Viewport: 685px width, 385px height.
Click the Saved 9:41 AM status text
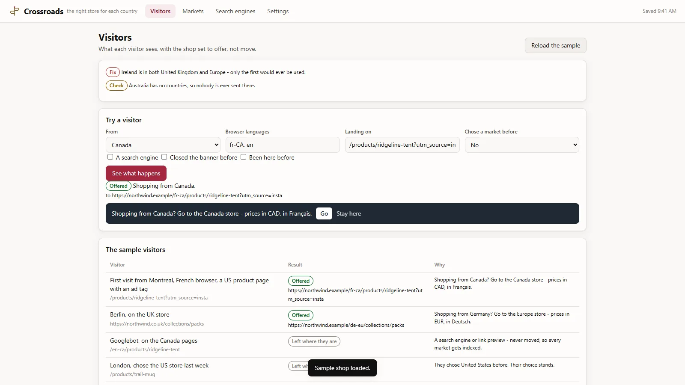[x=659, y=11]
